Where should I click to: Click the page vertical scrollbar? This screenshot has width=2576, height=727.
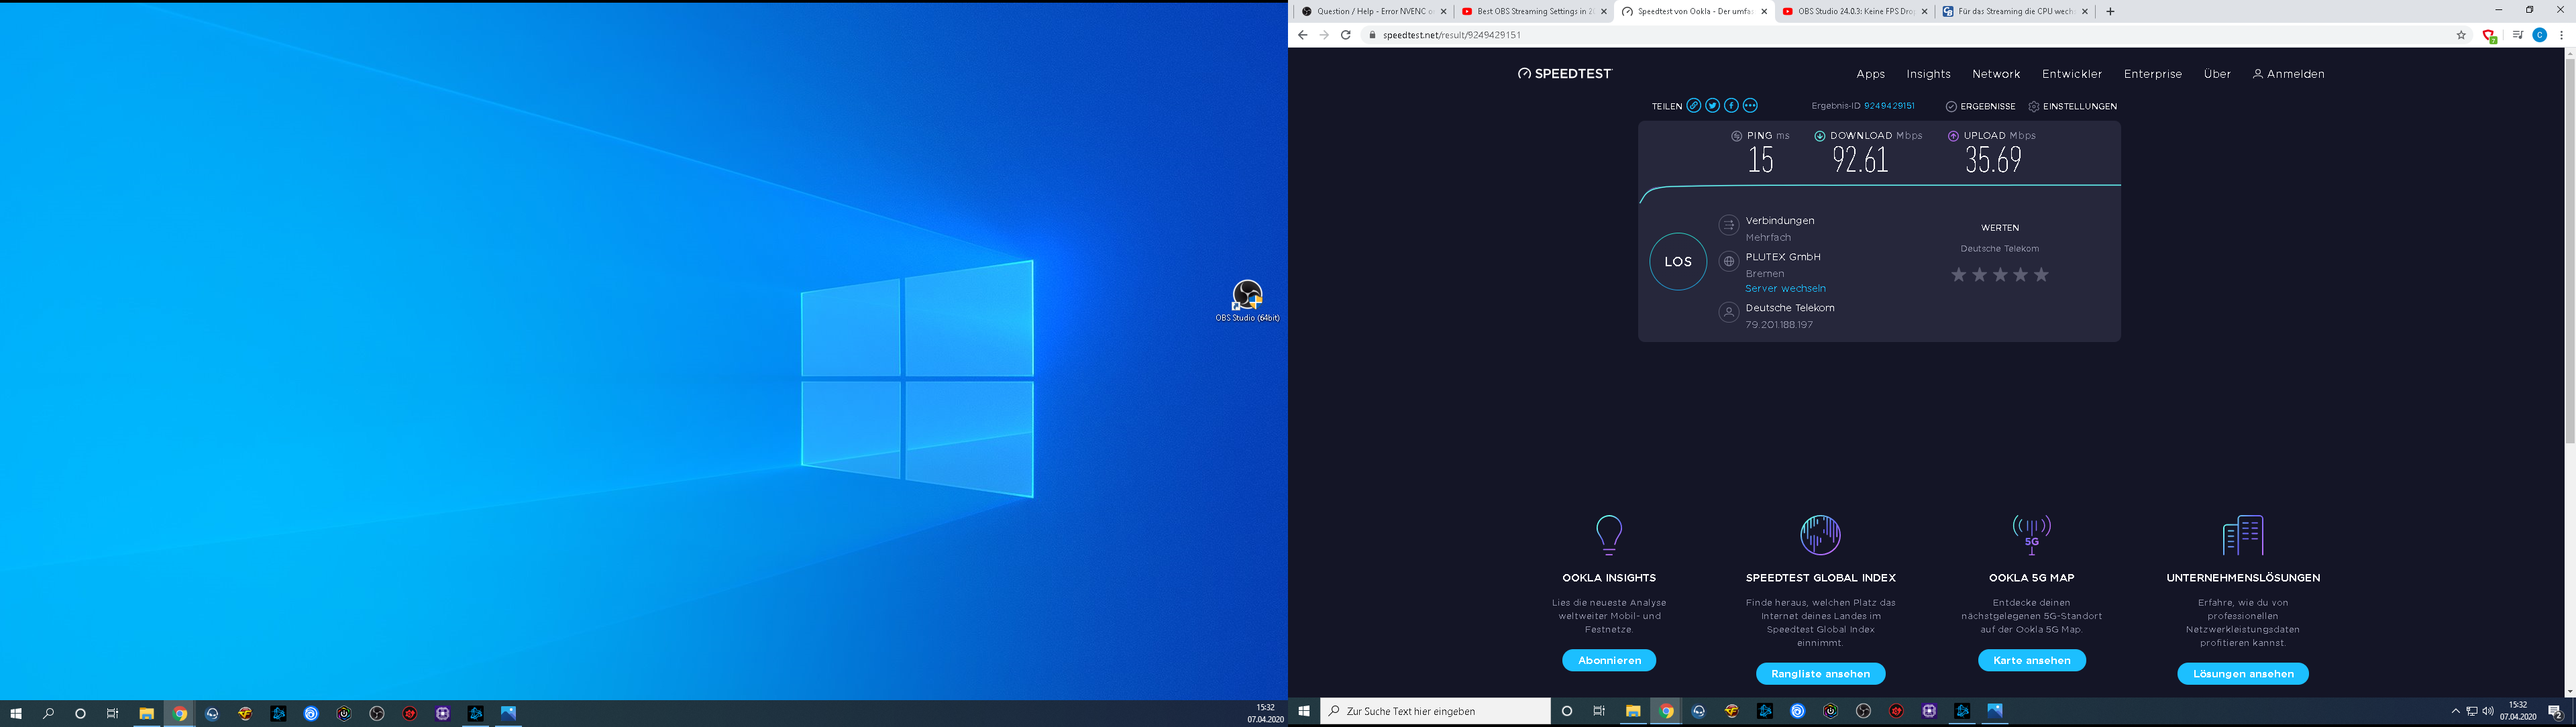point(2569,250)
